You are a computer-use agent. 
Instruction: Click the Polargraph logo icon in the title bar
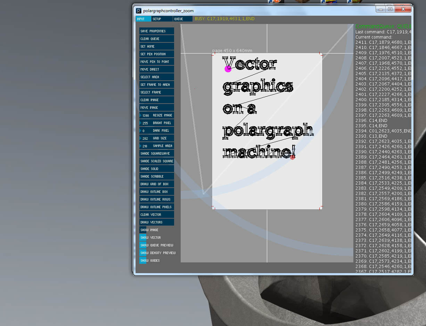point(139,10)
